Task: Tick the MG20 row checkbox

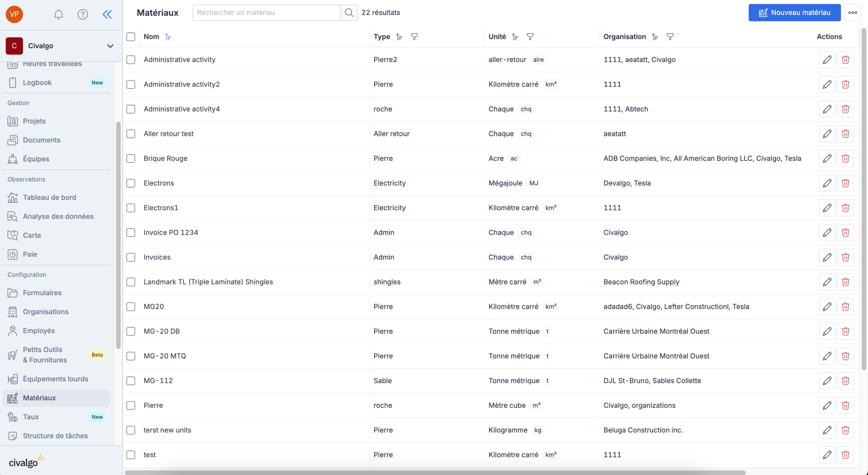Action: (131, 307)
